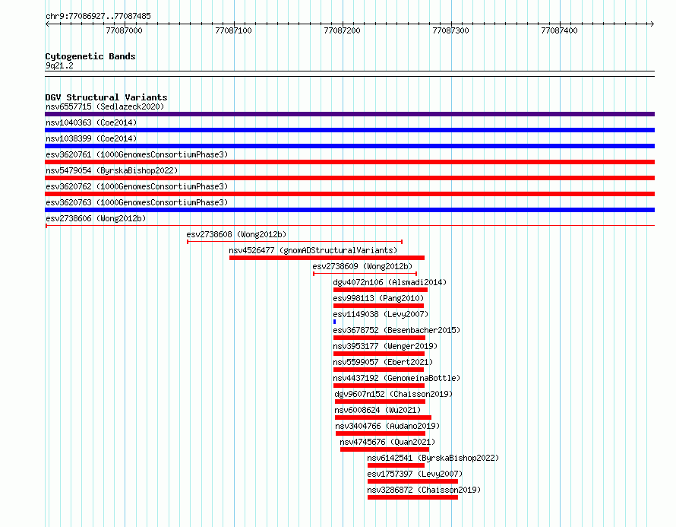The width and height of the screenshot is (676, 527).
Task: Select nsv5479054 (ByrskaBishop2022) label
Action: tap(112, 170)
